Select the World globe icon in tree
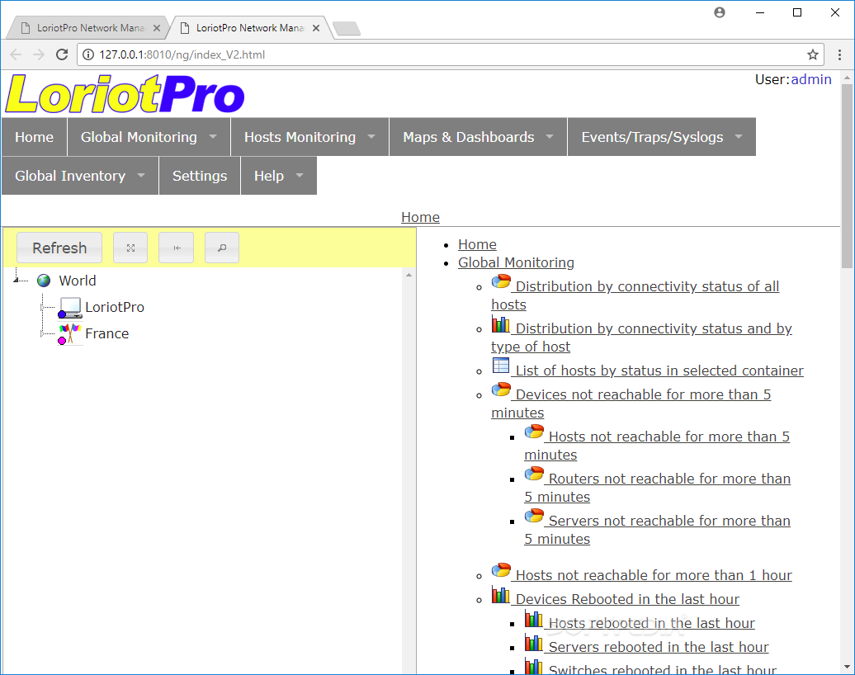Viewport: 855px width, 675px height. tap(44, 281)
